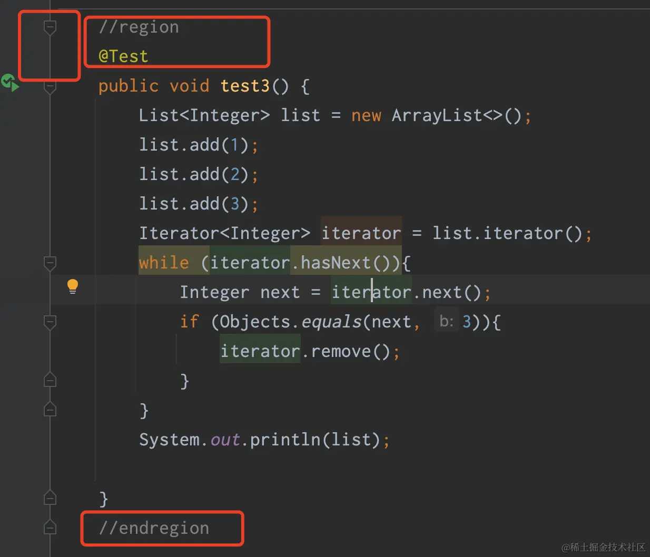Click the @Test annotation

[x=123, y=56]
